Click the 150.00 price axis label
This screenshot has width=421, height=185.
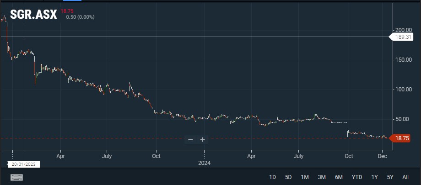click(x=403, y=60)
